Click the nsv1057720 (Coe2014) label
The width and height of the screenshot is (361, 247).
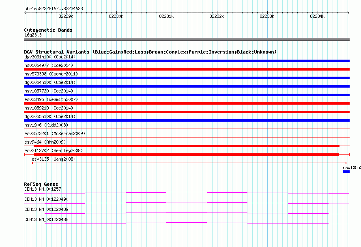49,91
